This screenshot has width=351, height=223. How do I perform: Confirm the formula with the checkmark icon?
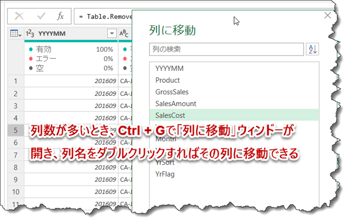41,16
